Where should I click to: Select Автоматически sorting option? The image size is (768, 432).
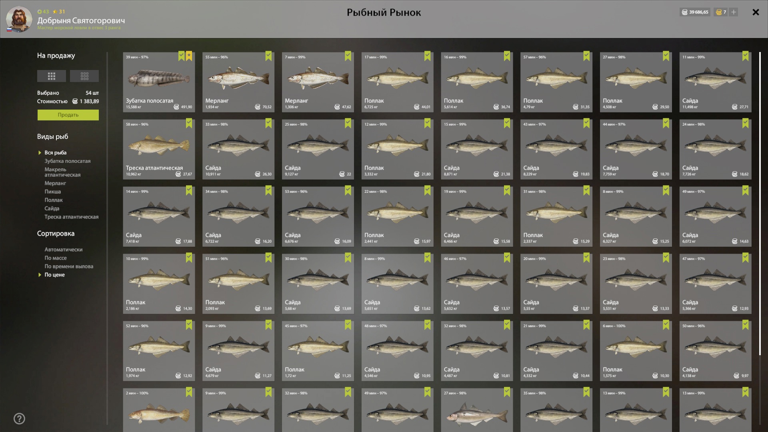coord(64,250)
